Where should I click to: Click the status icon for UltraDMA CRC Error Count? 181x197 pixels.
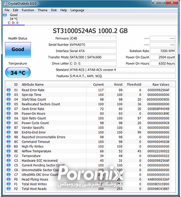[8, 175]
